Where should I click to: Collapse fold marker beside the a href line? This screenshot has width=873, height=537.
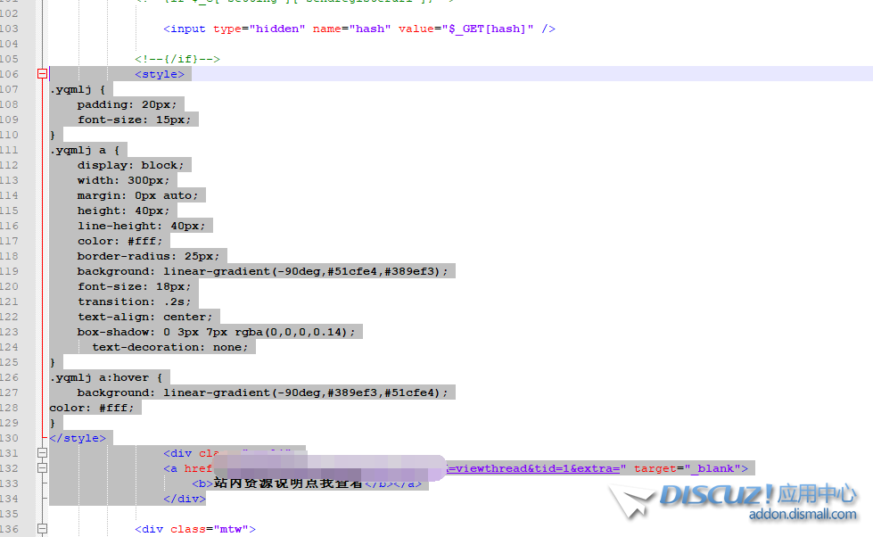(x=42, y=468)
